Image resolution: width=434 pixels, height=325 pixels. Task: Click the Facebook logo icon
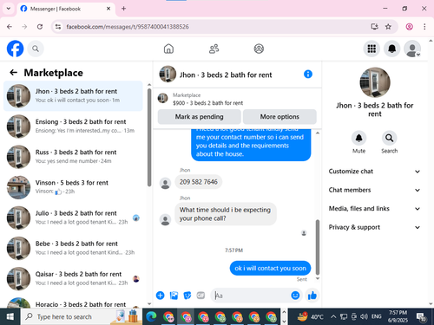tap(15, 49)
